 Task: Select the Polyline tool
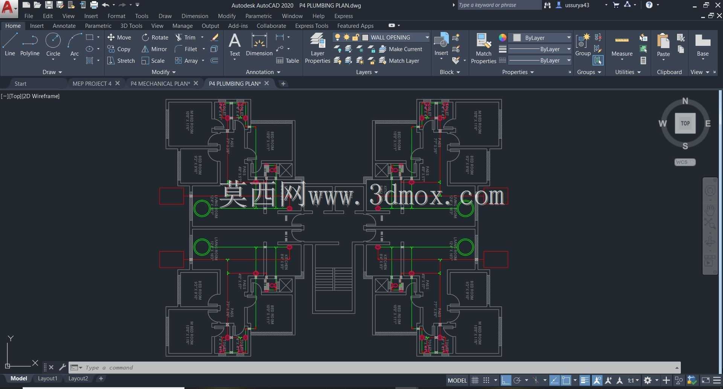(x=30, y=45)
